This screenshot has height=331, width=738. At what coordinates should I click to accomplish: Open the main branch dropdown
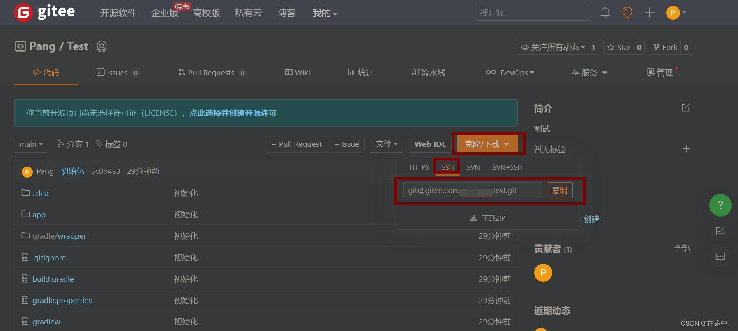31,144
